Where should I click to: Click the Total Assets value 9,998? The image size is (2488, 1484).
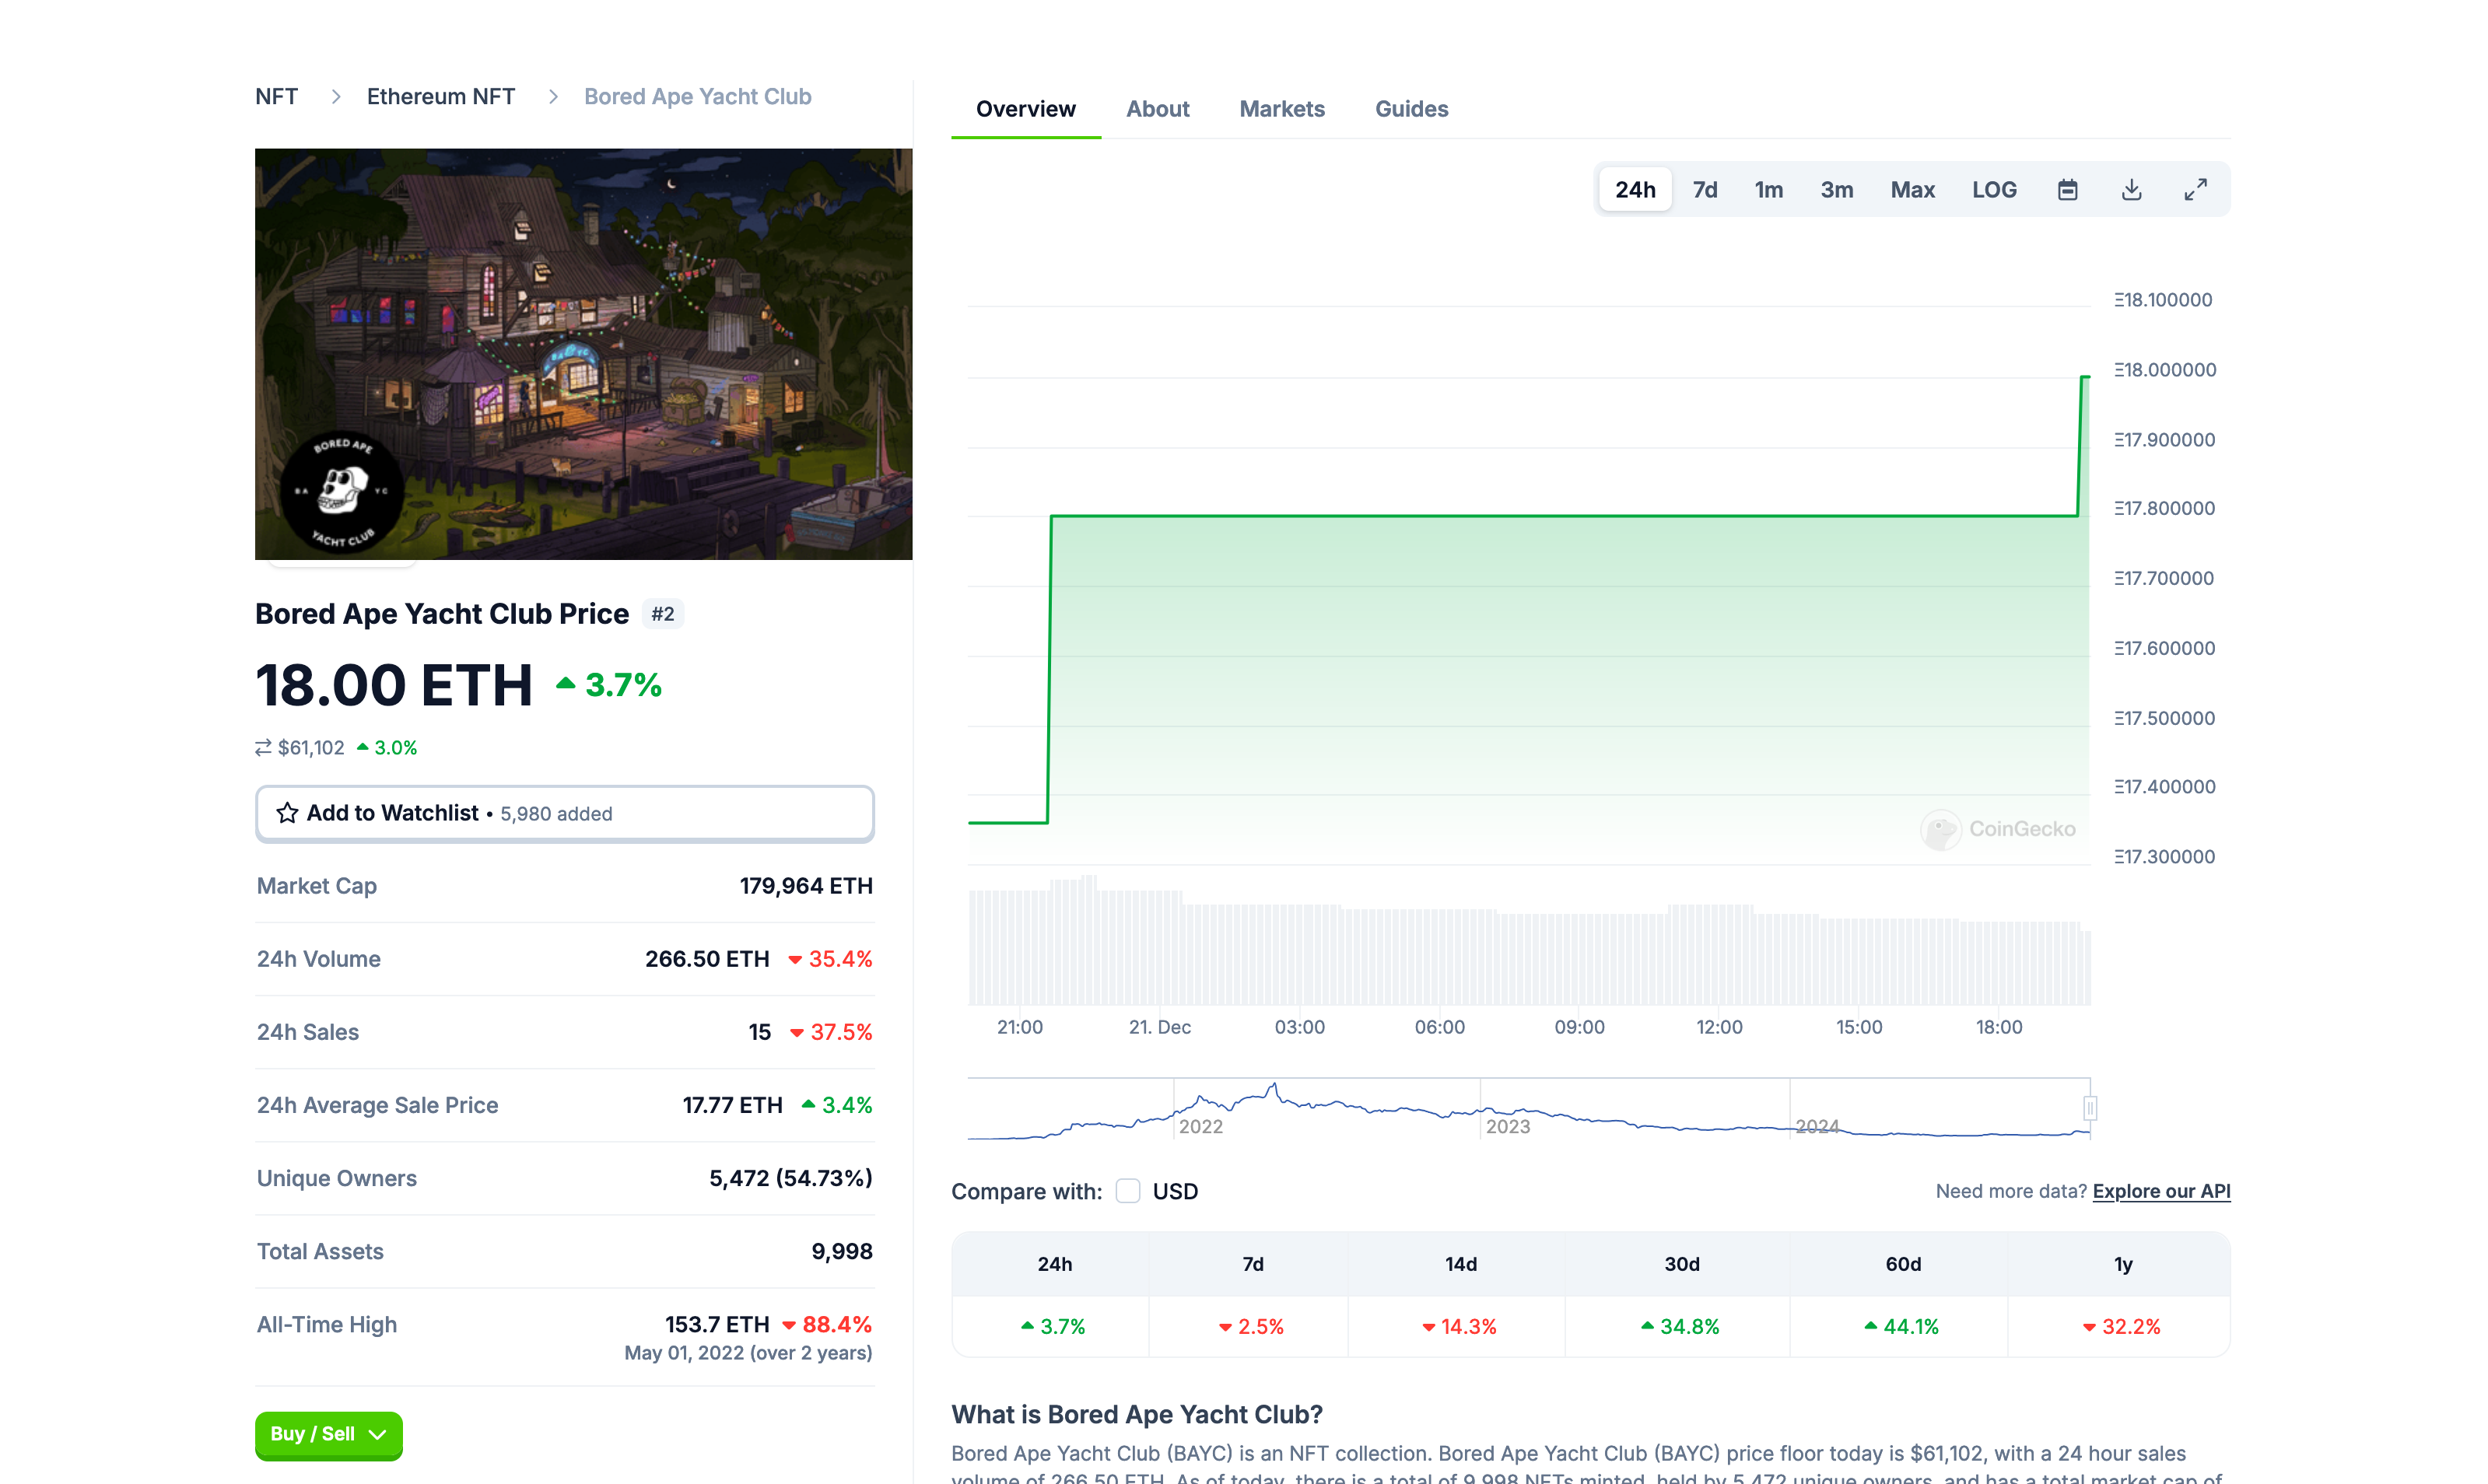[842, 1251]
